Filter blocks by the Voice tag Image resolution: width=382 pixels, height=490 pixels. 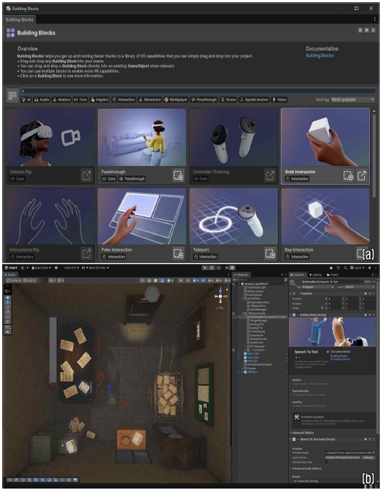click(x=279, y=100)
